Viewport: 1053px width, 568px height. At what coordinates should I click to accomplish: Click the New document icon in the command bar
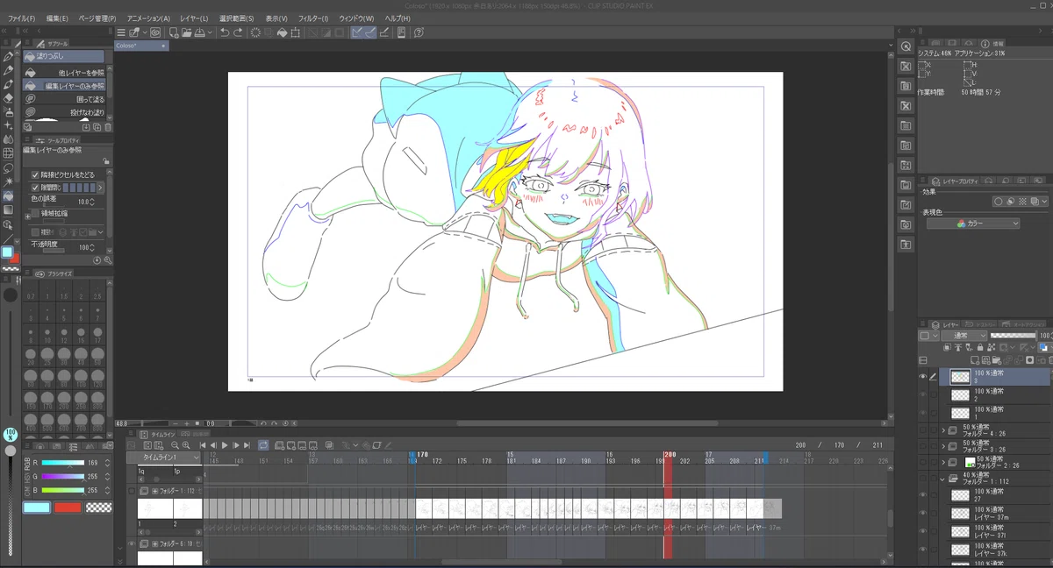click(174, 32)
